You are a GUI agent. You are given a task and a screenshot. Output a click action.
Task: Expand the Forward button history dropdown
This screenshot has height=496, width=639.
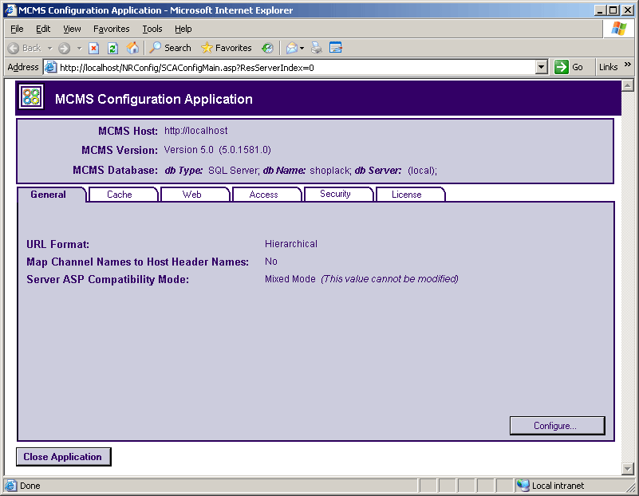[x=80, y=48]
